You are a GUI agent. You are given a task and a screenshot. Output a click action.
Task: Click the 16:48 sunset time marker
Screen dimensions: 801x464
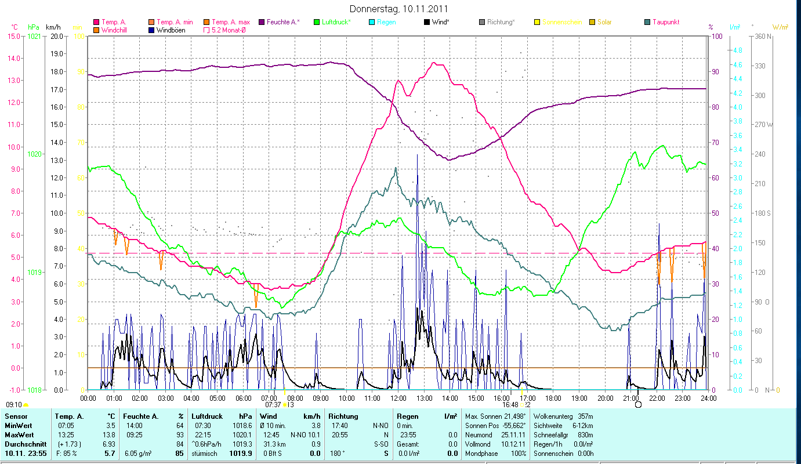(510, 405)
